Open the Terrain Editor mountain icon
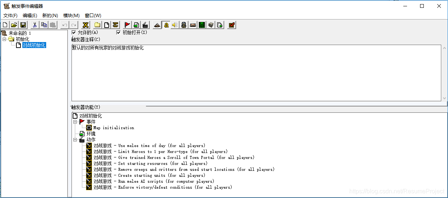Viewport: 448px width, 198px height. click(157, 25)
